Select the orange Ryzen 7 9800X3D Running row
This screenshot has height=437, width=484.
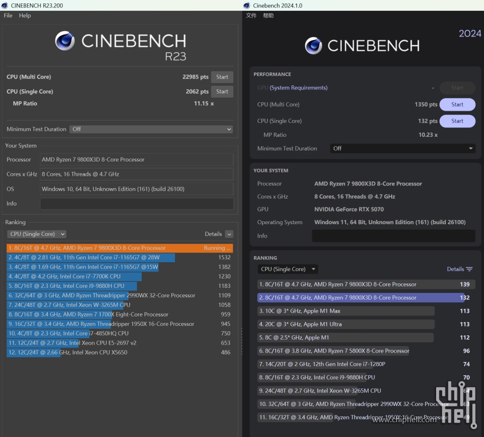point(120,248)
